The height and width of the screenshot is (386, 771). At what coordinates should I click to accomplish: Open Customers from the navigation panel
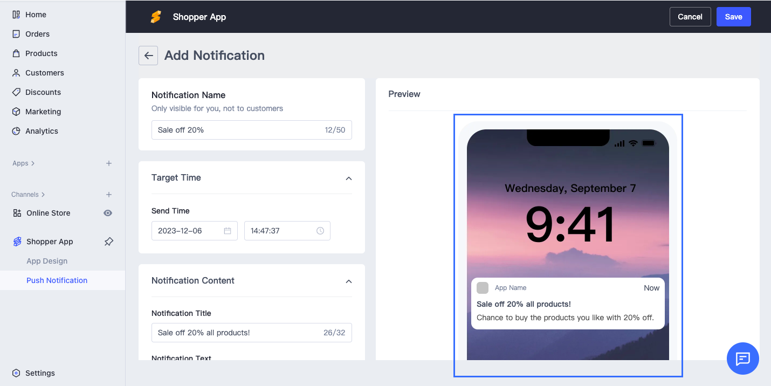(x=43, y=72)
